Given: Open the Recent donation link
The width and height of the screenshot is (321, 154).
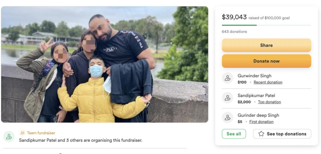Looking at the screenshot, I should [268, 82].
